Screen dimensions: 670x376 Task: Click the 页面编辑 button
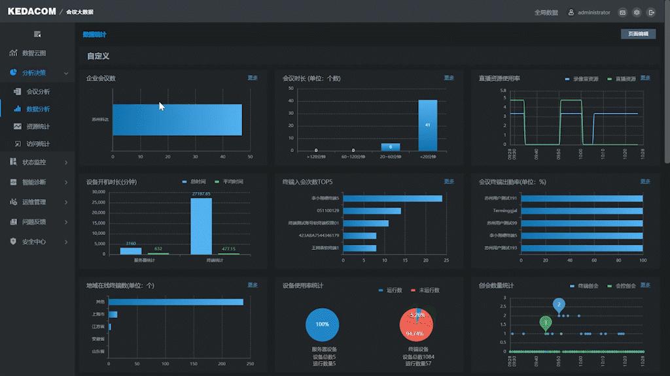(638, 34)
